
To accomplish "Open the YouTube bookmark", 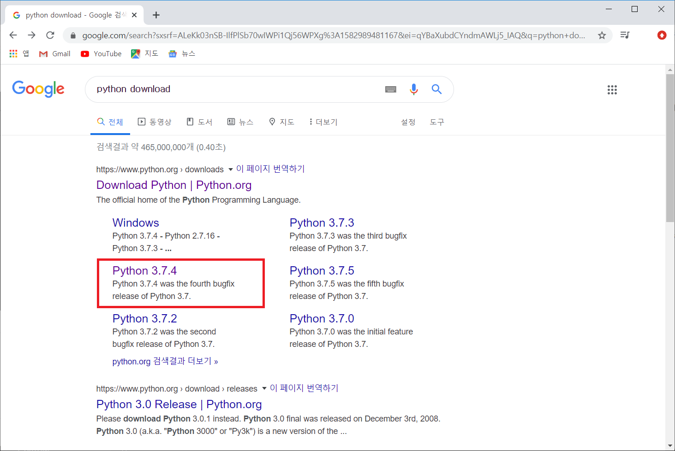I will (x=101, y=53).
